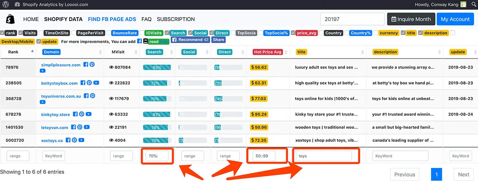
Task: Open YouTube icon for xoxtoys.ca
Action: (82, 140)
